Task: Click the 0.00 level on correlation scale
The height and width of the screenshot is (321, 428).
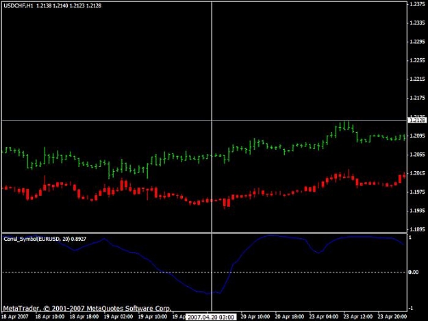Action: [414, 272]
